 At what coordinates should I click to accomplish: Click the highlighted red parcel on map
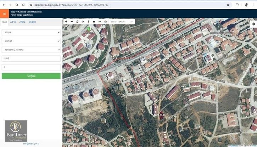162,115
